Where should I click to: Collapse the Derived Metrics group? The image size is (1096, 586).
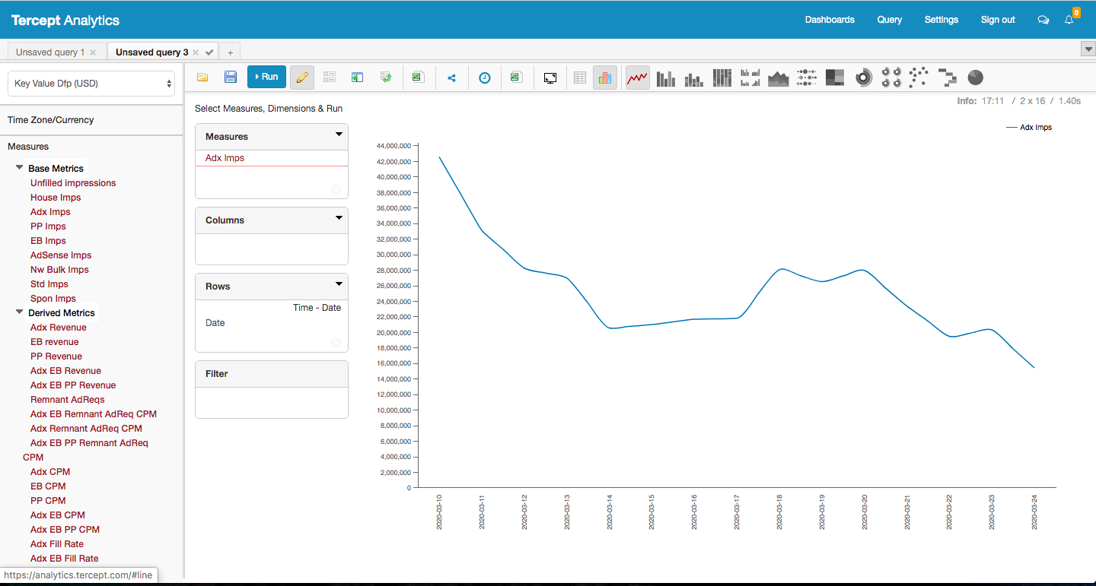[20, 312]
